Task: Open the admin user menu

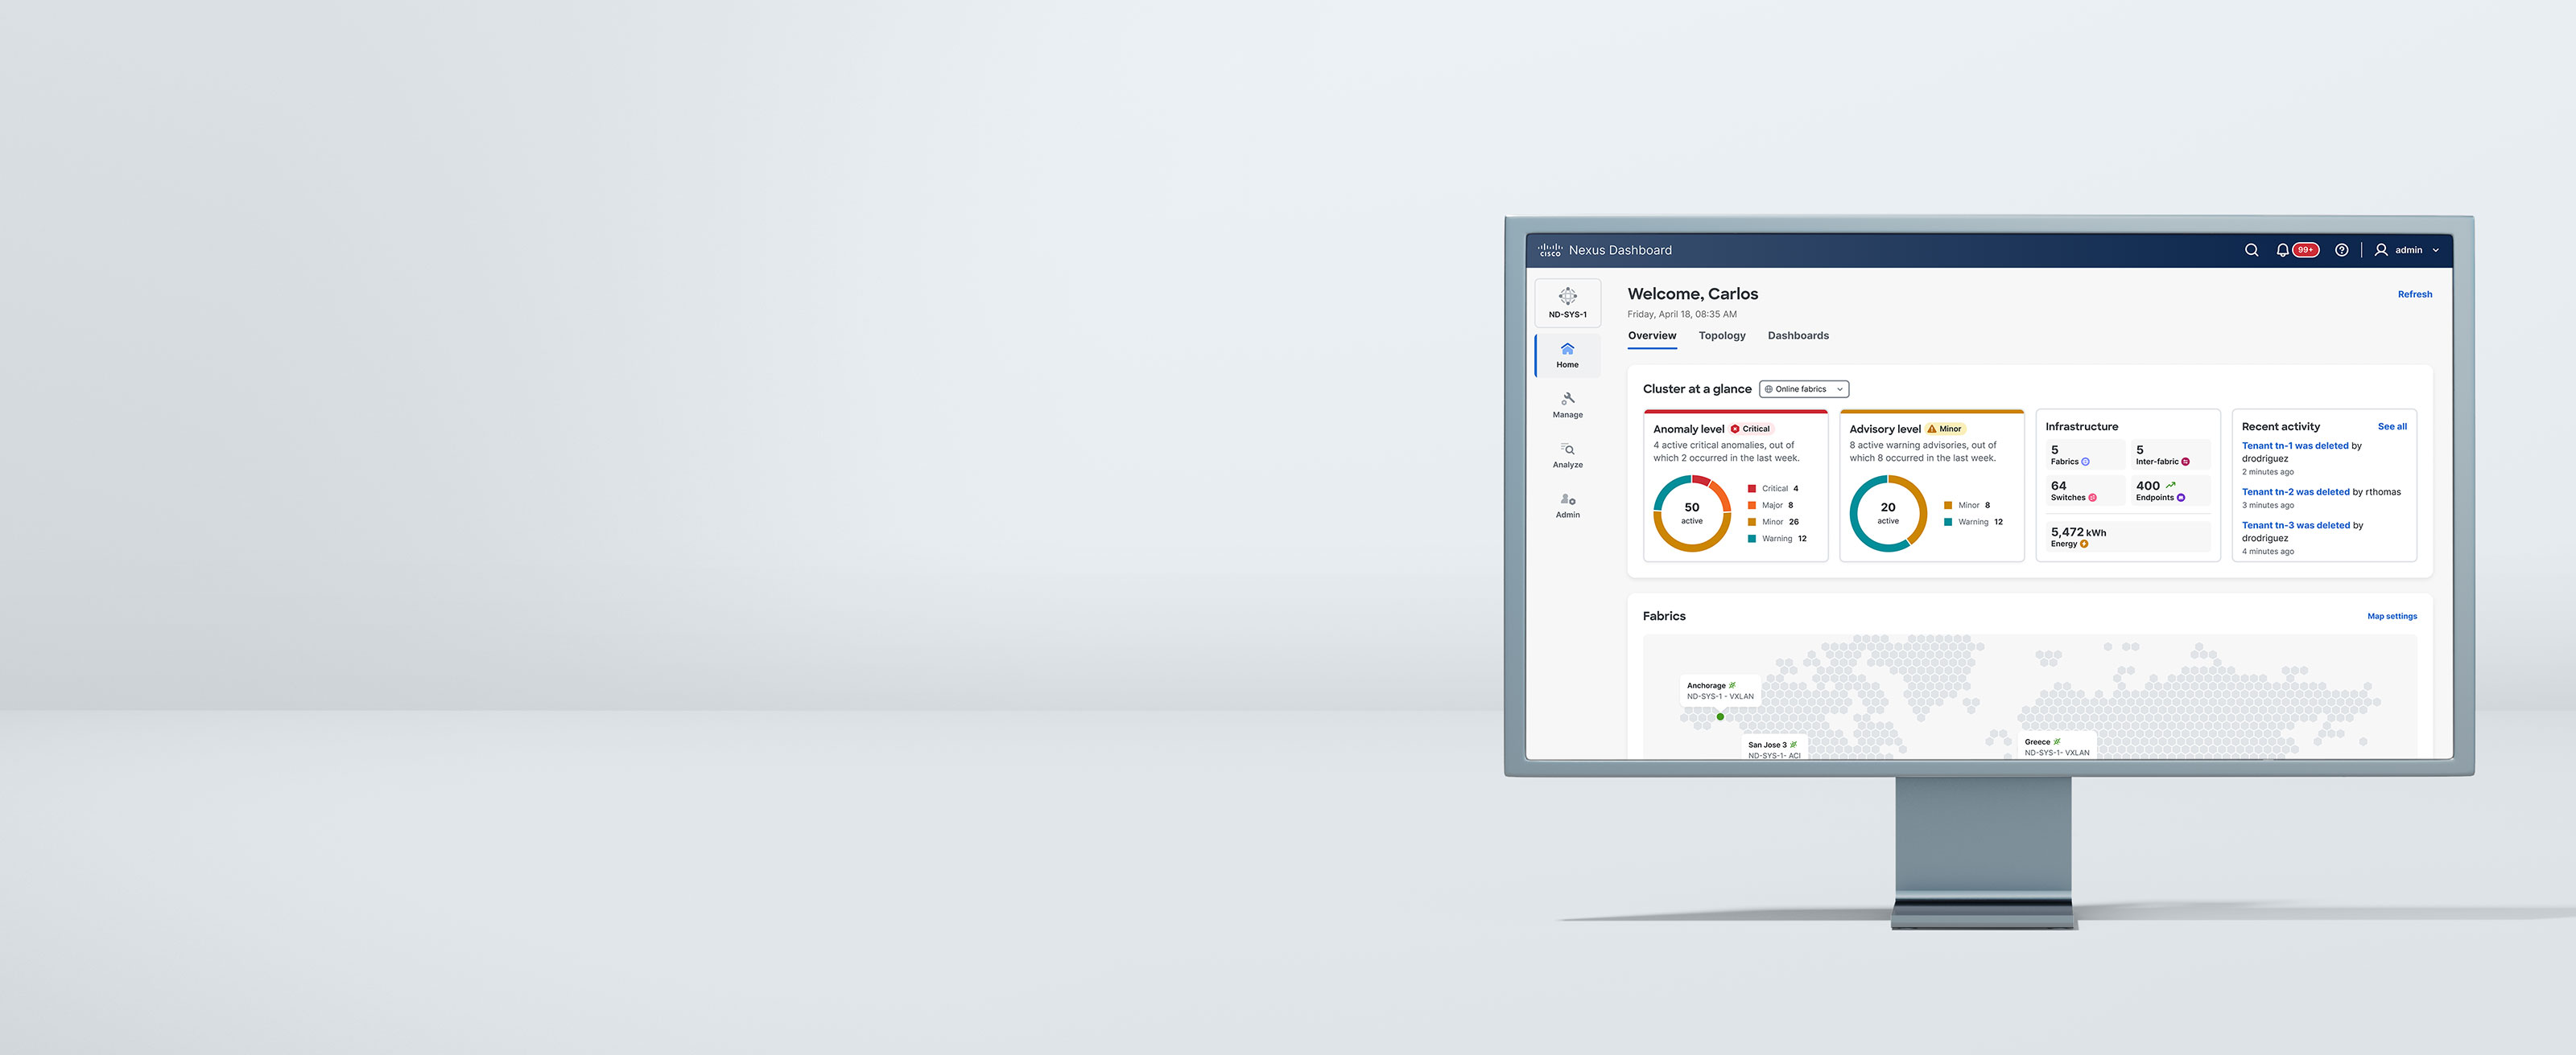Action: [x=2408, y=250]
